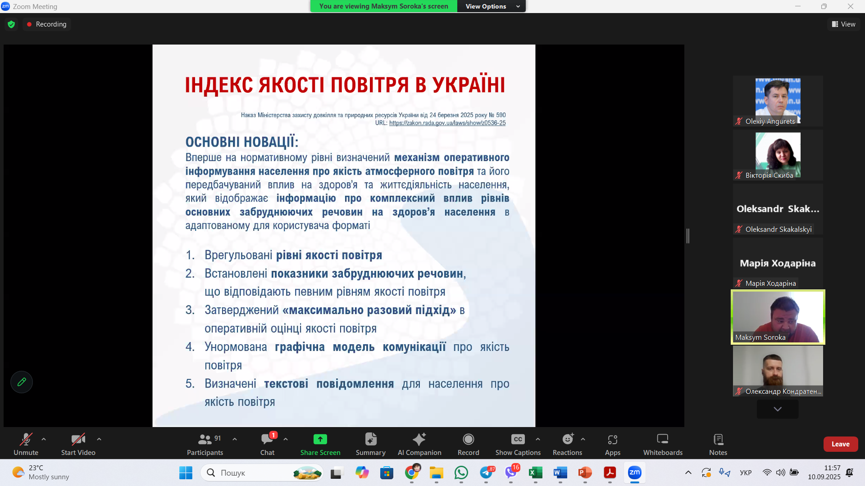Enable Show Captions

(517, 444)
